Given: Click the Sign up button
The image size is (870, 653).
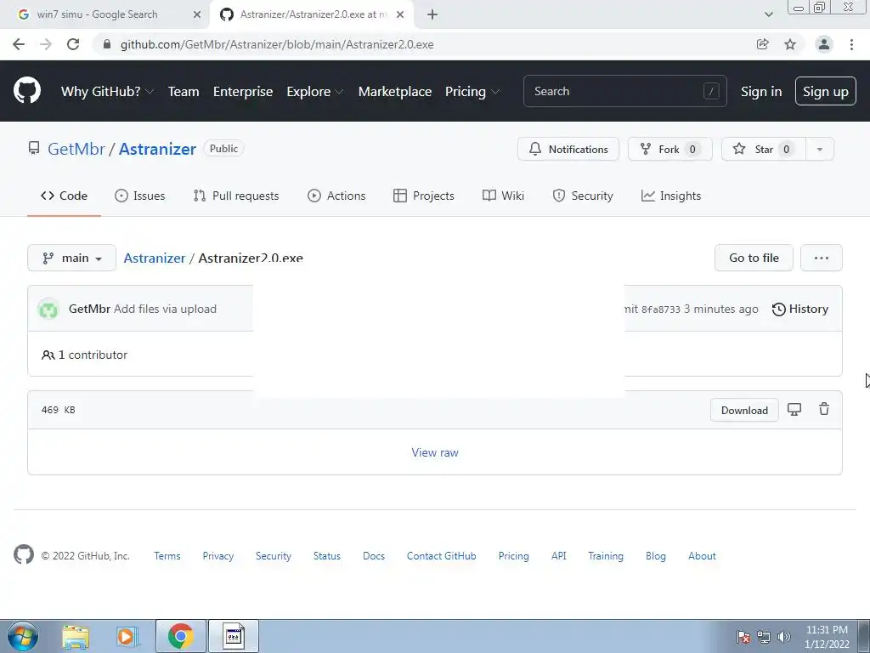Looking at the screenshot, I should pyautogui.click(x=826, y=92).
